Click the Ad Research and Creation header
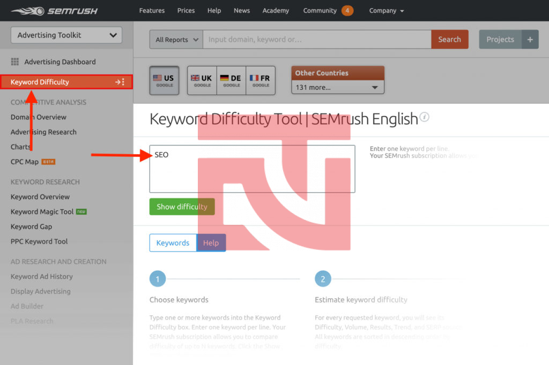Screen dimensions: 549x365 point(58,262)
